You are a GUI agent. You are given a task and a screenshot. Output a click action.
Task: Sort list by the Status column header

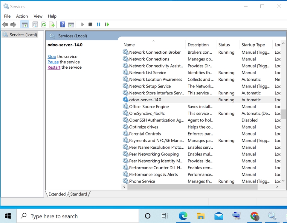click(224, 45)
